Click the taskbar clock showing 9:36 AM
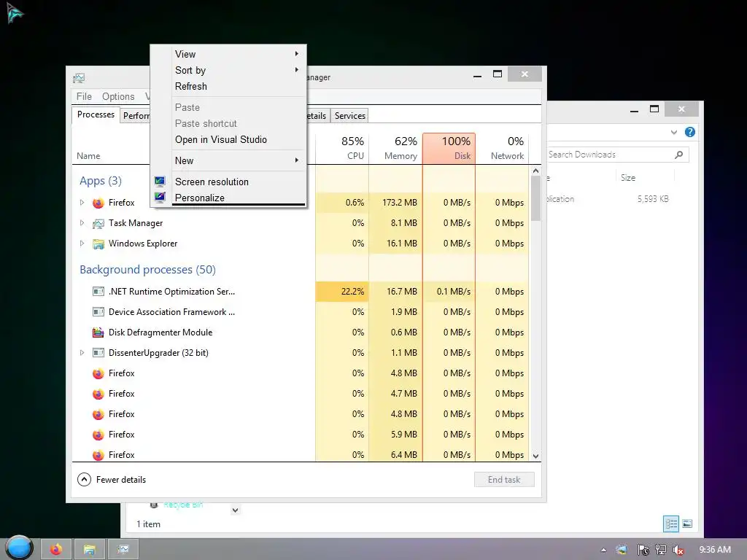747x560 pixels. (715, 550)
